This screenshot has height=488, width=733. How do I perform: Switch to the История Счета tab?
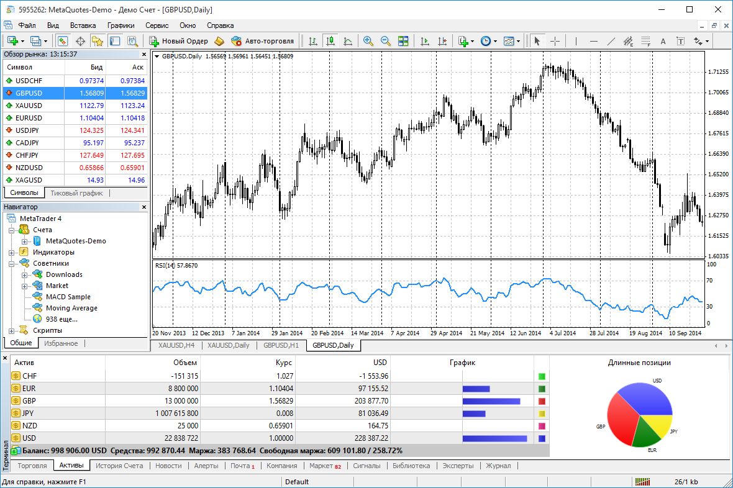(x=119, y=466)
